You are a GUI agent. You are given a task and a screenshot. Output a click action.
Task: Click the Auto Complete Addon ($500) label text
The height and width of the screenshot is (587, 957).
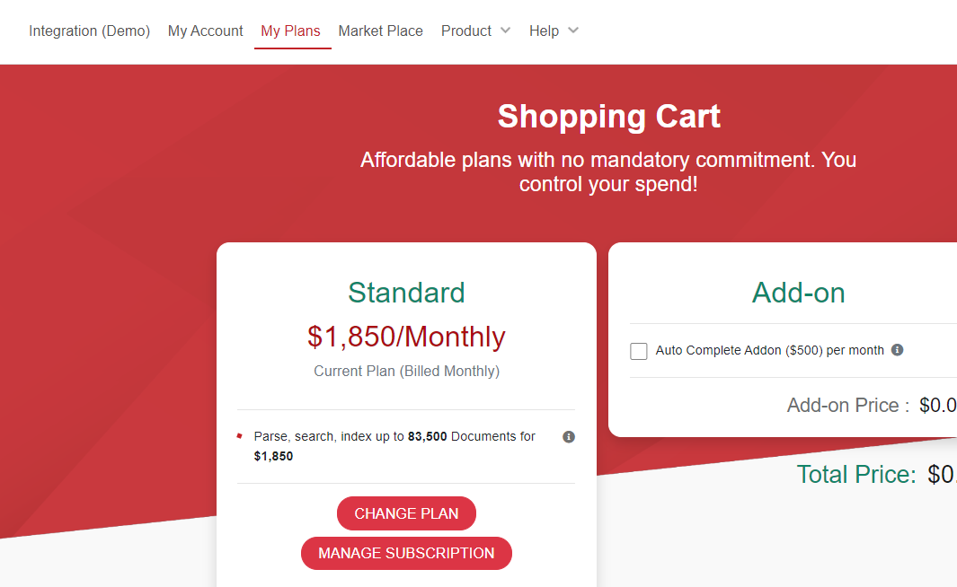tap(769, 350)
